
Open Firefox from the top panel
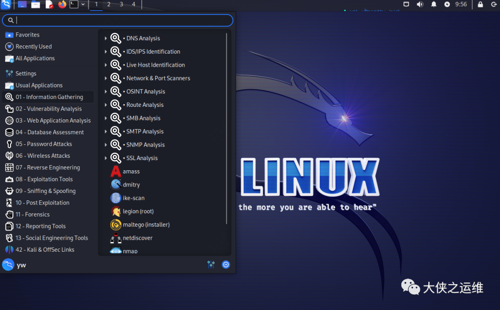[x=62, y=5]
